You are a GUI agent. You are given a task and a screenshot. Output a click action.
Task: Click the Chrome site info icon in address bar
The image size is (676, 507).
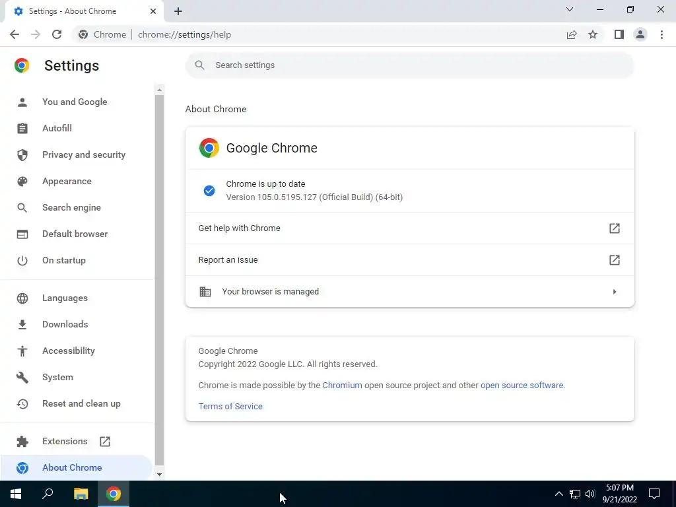point(83,34)
